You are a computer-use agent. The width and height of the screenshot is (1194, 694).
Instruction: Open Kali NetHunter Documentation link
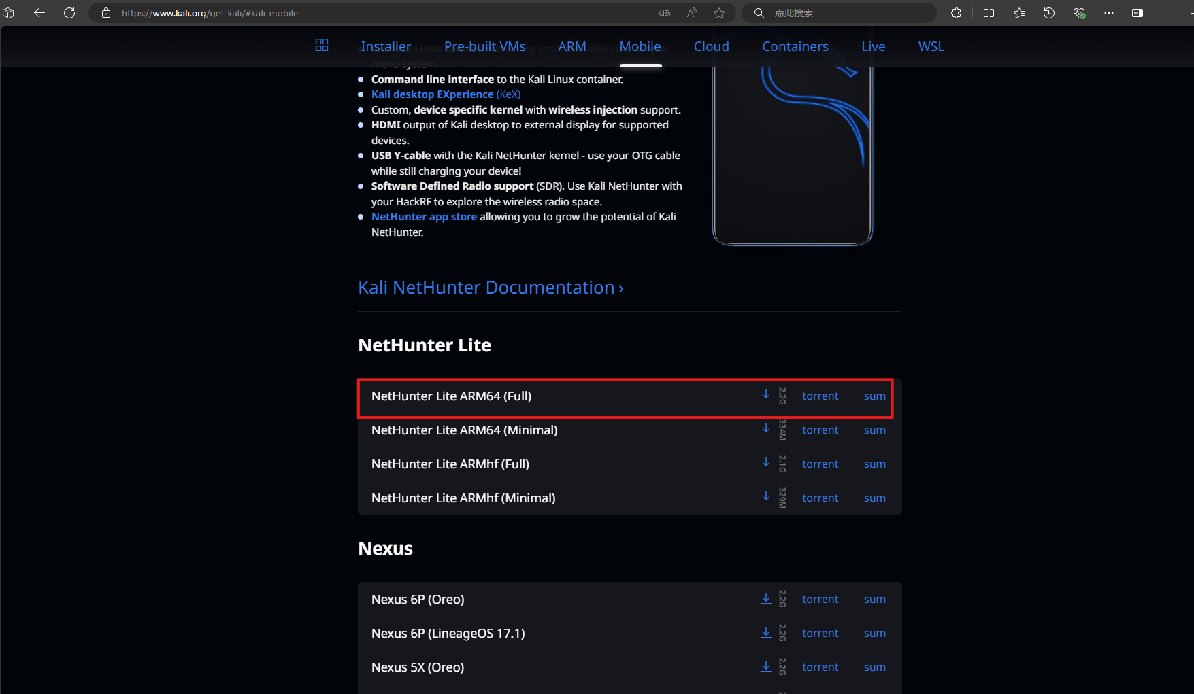pyautogui.click(x=491, y=288)
